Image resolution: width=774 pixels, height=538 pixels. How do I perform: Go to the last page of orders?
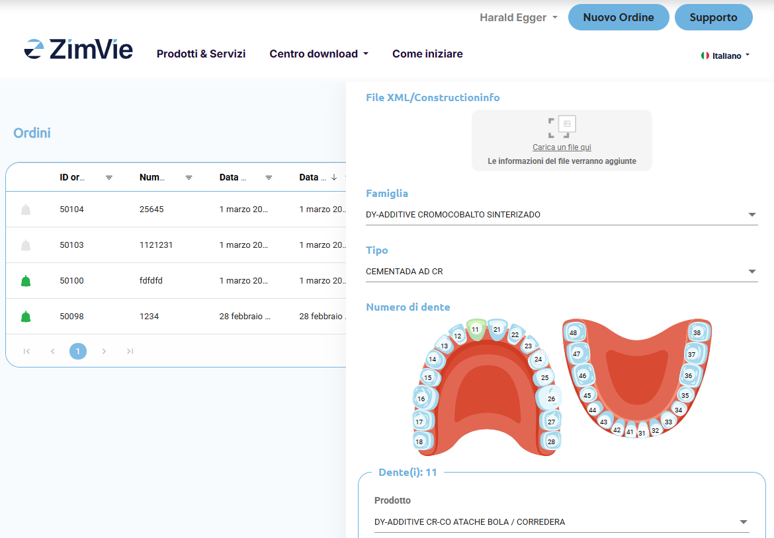130,351
